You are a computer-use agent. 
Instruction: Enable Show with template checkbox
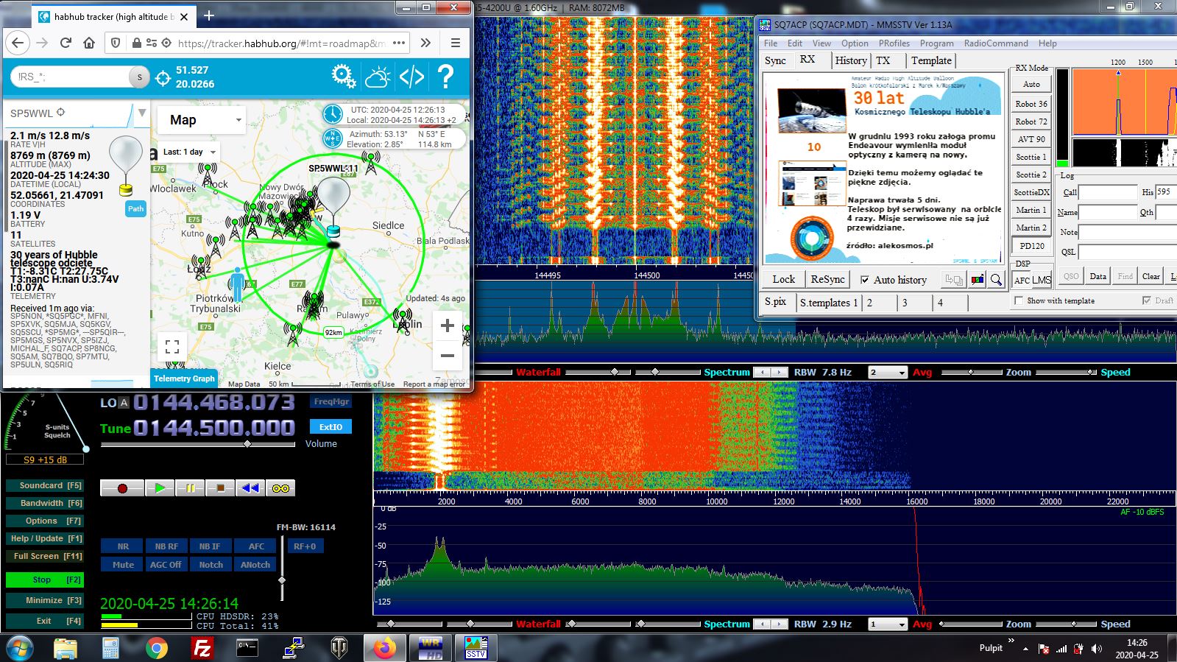(x=1019, y=300)
